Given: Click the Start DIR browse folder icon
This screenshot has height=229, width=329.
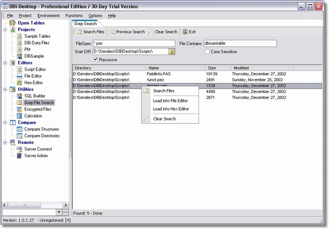Looking at the screenshot, I should [x=172, y=51].
